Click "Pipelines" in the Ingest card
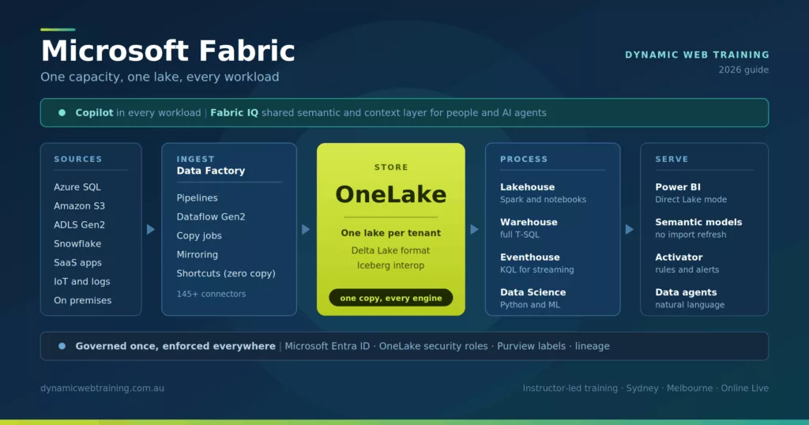This screenshot has height=425, width=809. tap(197, 198)
